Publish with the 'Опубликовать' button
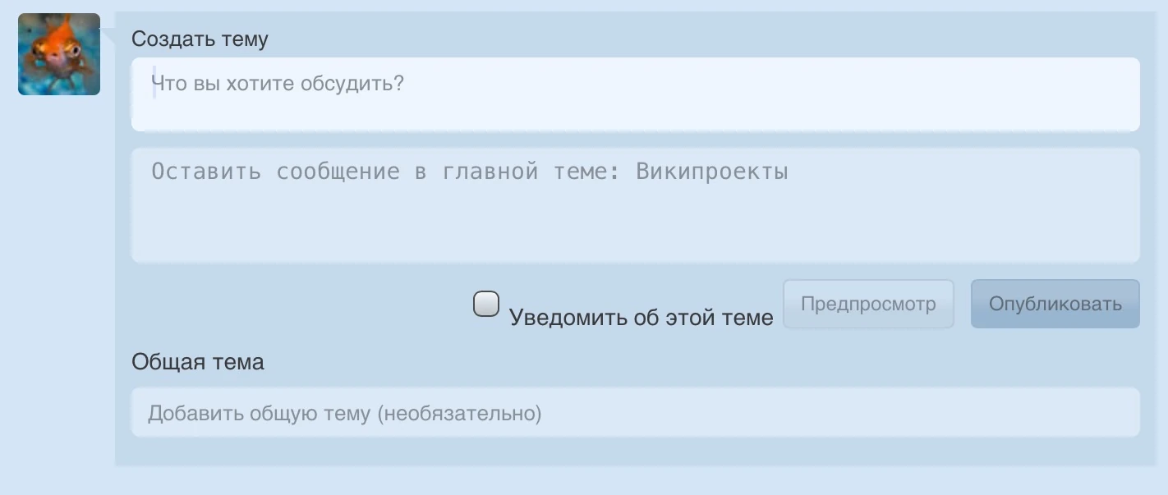The width and height of the screenshot is (1168, 495). [x=1055, y=304]
